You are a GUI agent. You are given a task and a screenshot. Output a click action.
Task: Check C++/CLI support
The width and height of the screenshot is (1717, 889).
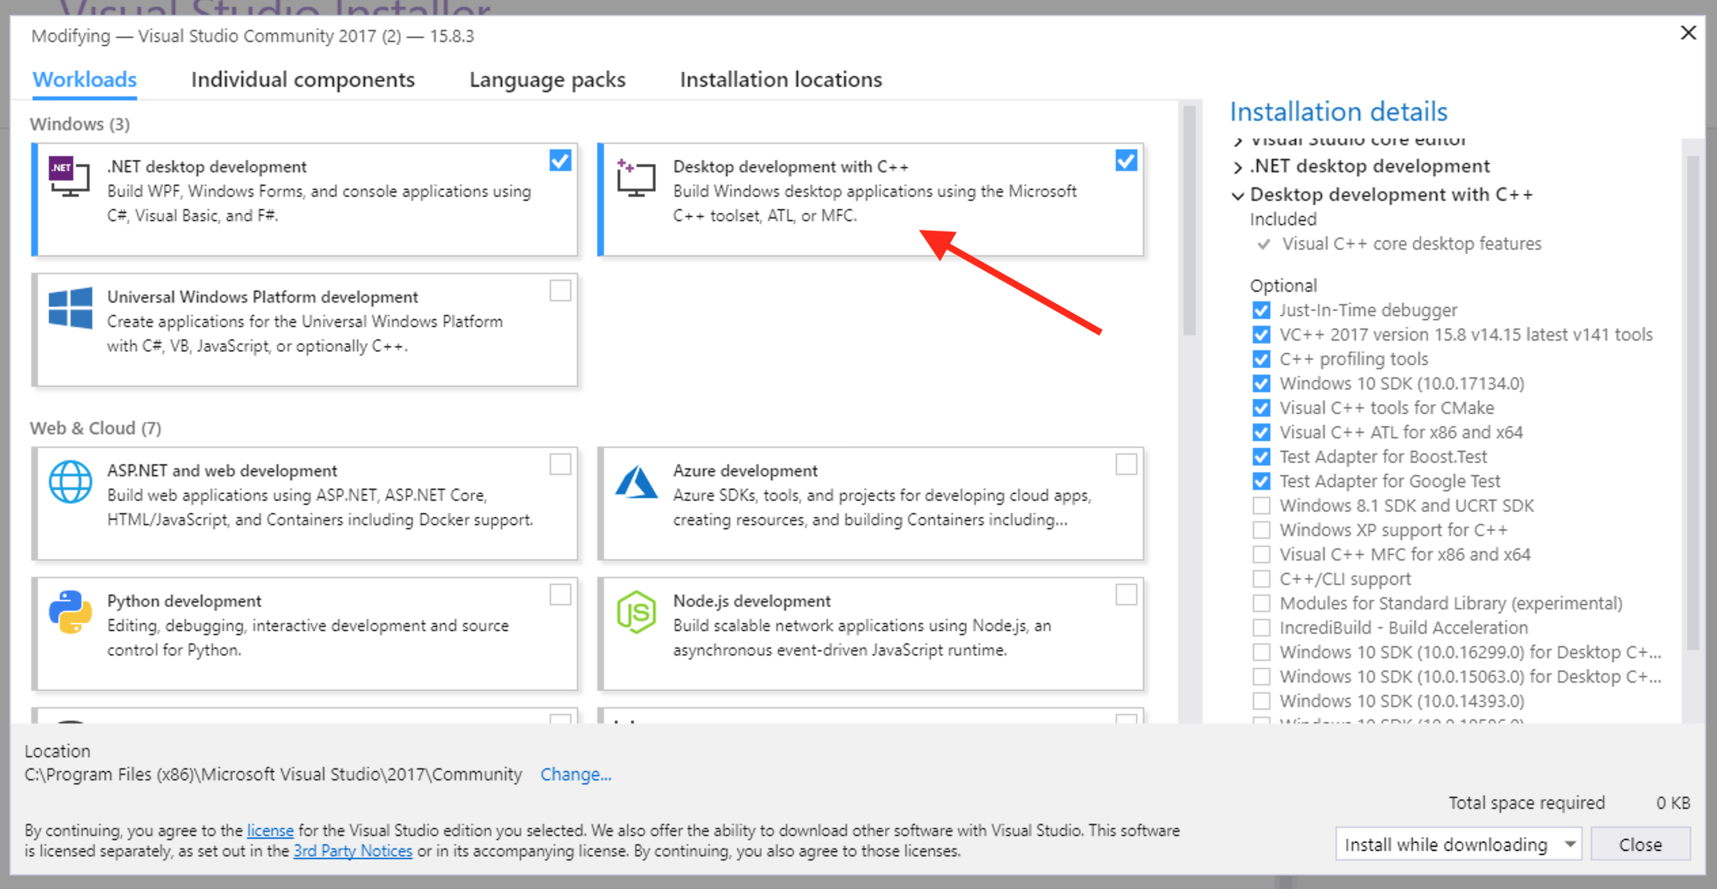pyautogui.click(x=1261, y=579)
